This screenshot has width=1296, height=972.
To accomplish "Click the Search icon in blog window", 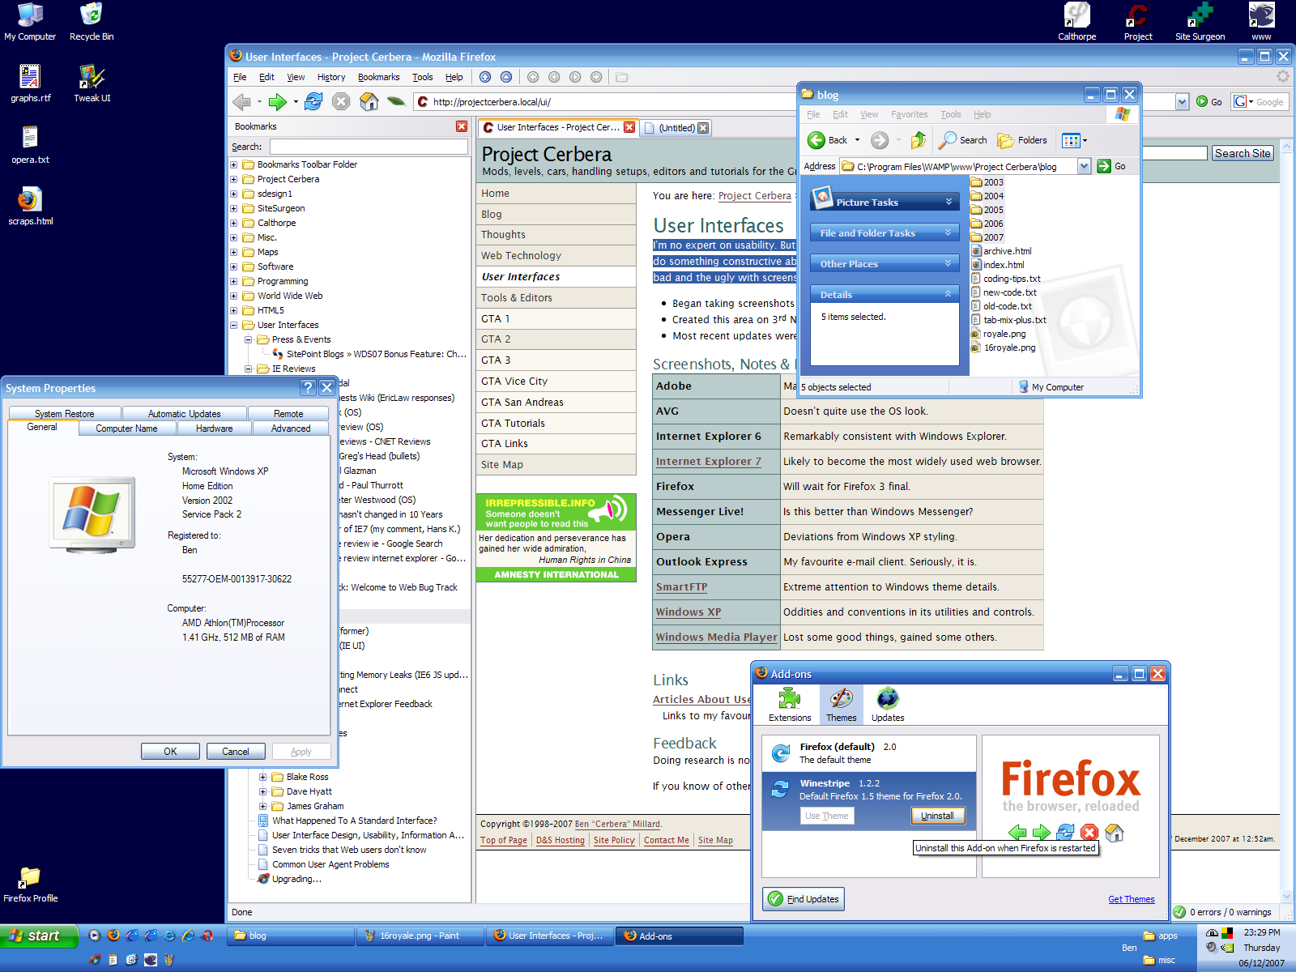I will coord(963,140).
